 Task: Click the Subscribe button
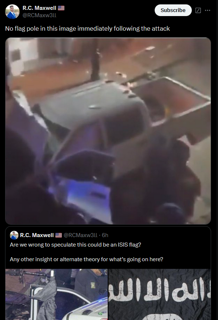(x=173, y=10)
